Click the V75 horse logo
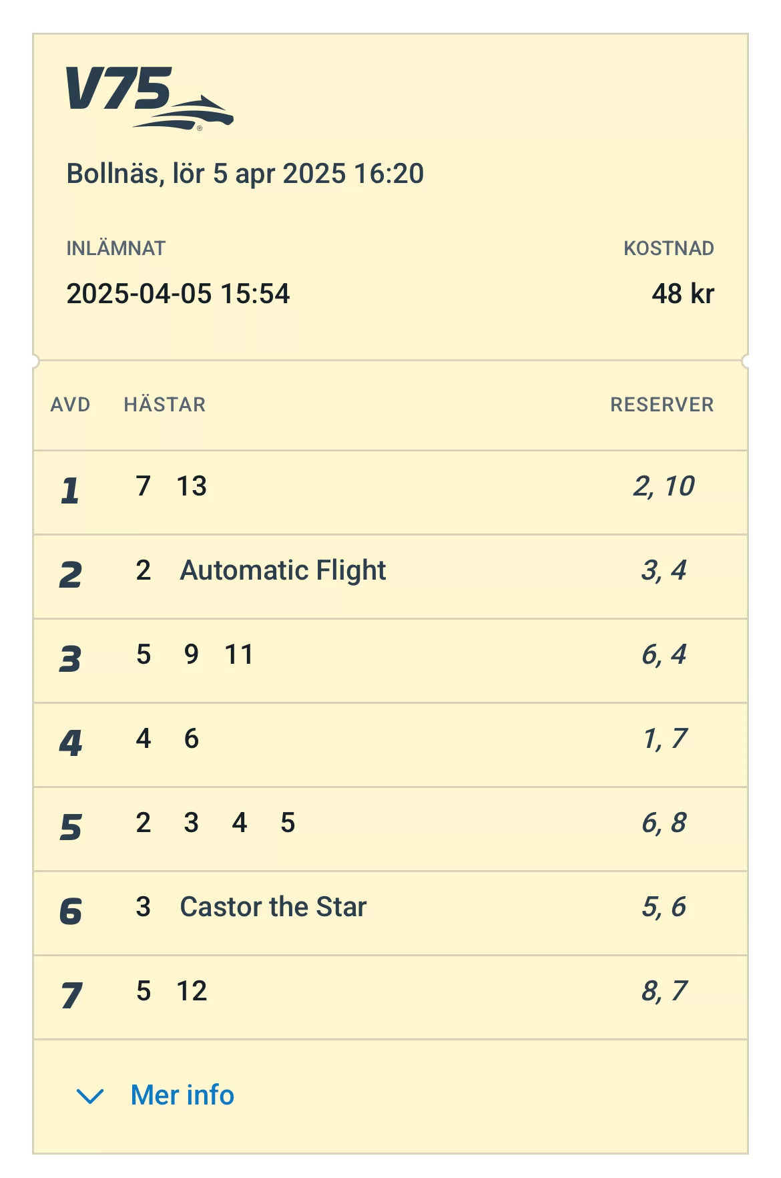Screen dimensions: 781x1178 [x=149, y=97]
